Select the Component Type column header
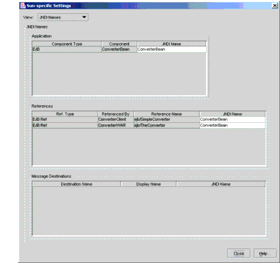This screenshot has height=263, width=280. 67,44
